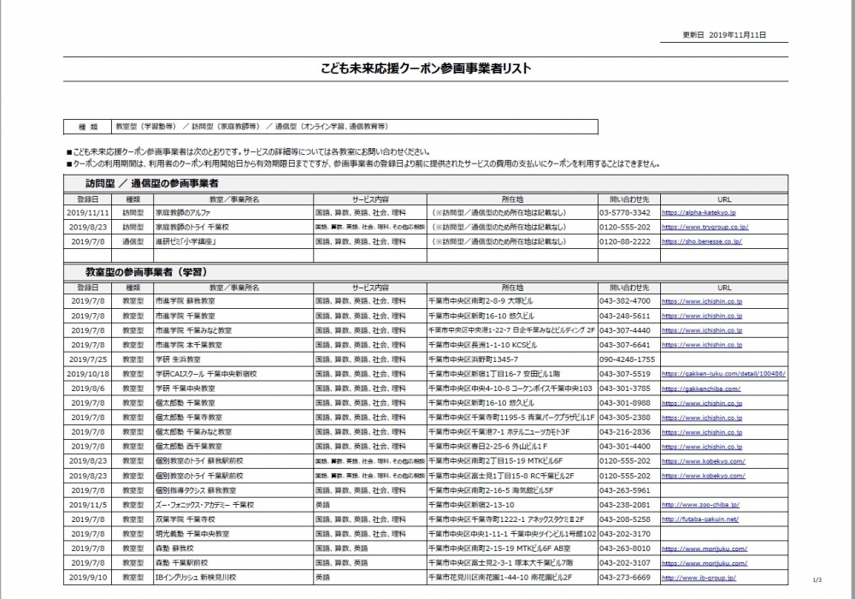The height and width of the screenshot is (599, 855).
Task: Click phone number 043-263-5961
Action: pyautogui.click(x=625, y=490)
